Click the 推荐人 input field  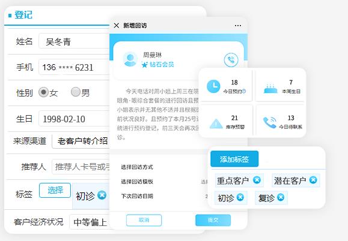pos(81,167)
